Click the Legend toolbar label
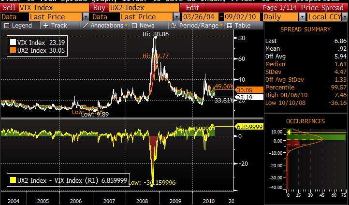Viewport: 349px width, 205px height. tap(22, 26)
